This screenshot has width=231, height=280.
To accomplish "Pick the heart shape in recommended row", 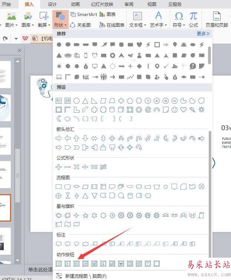I will coord(139,45).
